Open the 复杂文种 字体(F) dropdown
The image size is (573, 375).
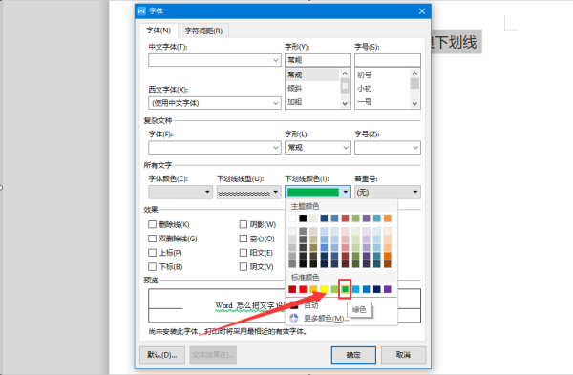coord(276,148)
